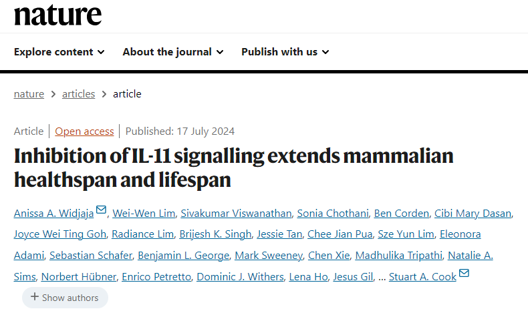Click author Jesus Gil link
The width and height of the screenshot is (528, 317).
pos(354,277)
